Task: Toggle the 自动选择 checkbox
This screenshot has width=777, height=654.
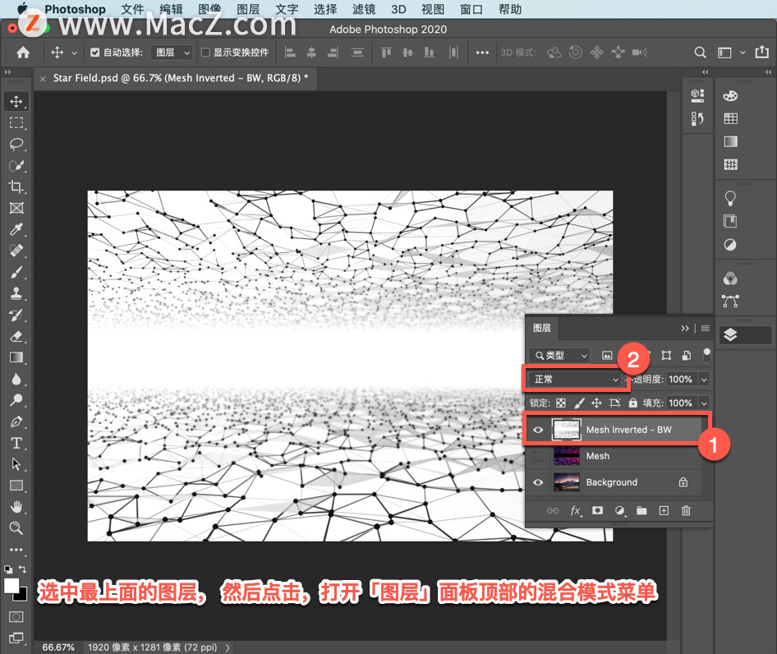Action: point(94,53)
